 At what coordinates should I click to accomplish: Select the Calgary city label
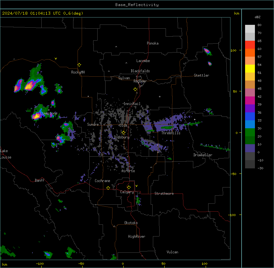127,192
